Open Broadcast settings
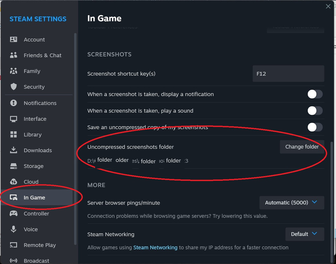 coord(37,261)
